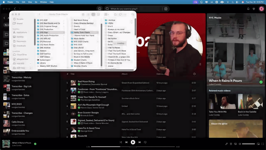Skip to the previous track

pos(127,142)
